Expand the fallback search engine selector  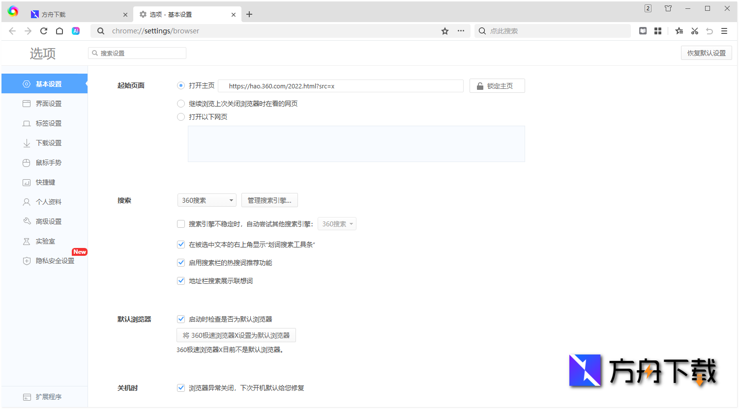point(337,223)
